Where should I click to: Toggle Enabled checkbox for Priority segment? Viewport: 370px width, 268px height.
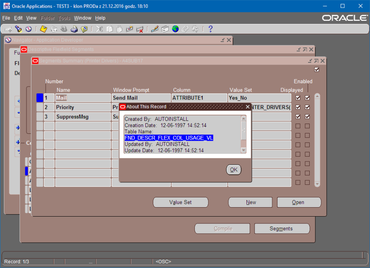(x=307, y=107)
